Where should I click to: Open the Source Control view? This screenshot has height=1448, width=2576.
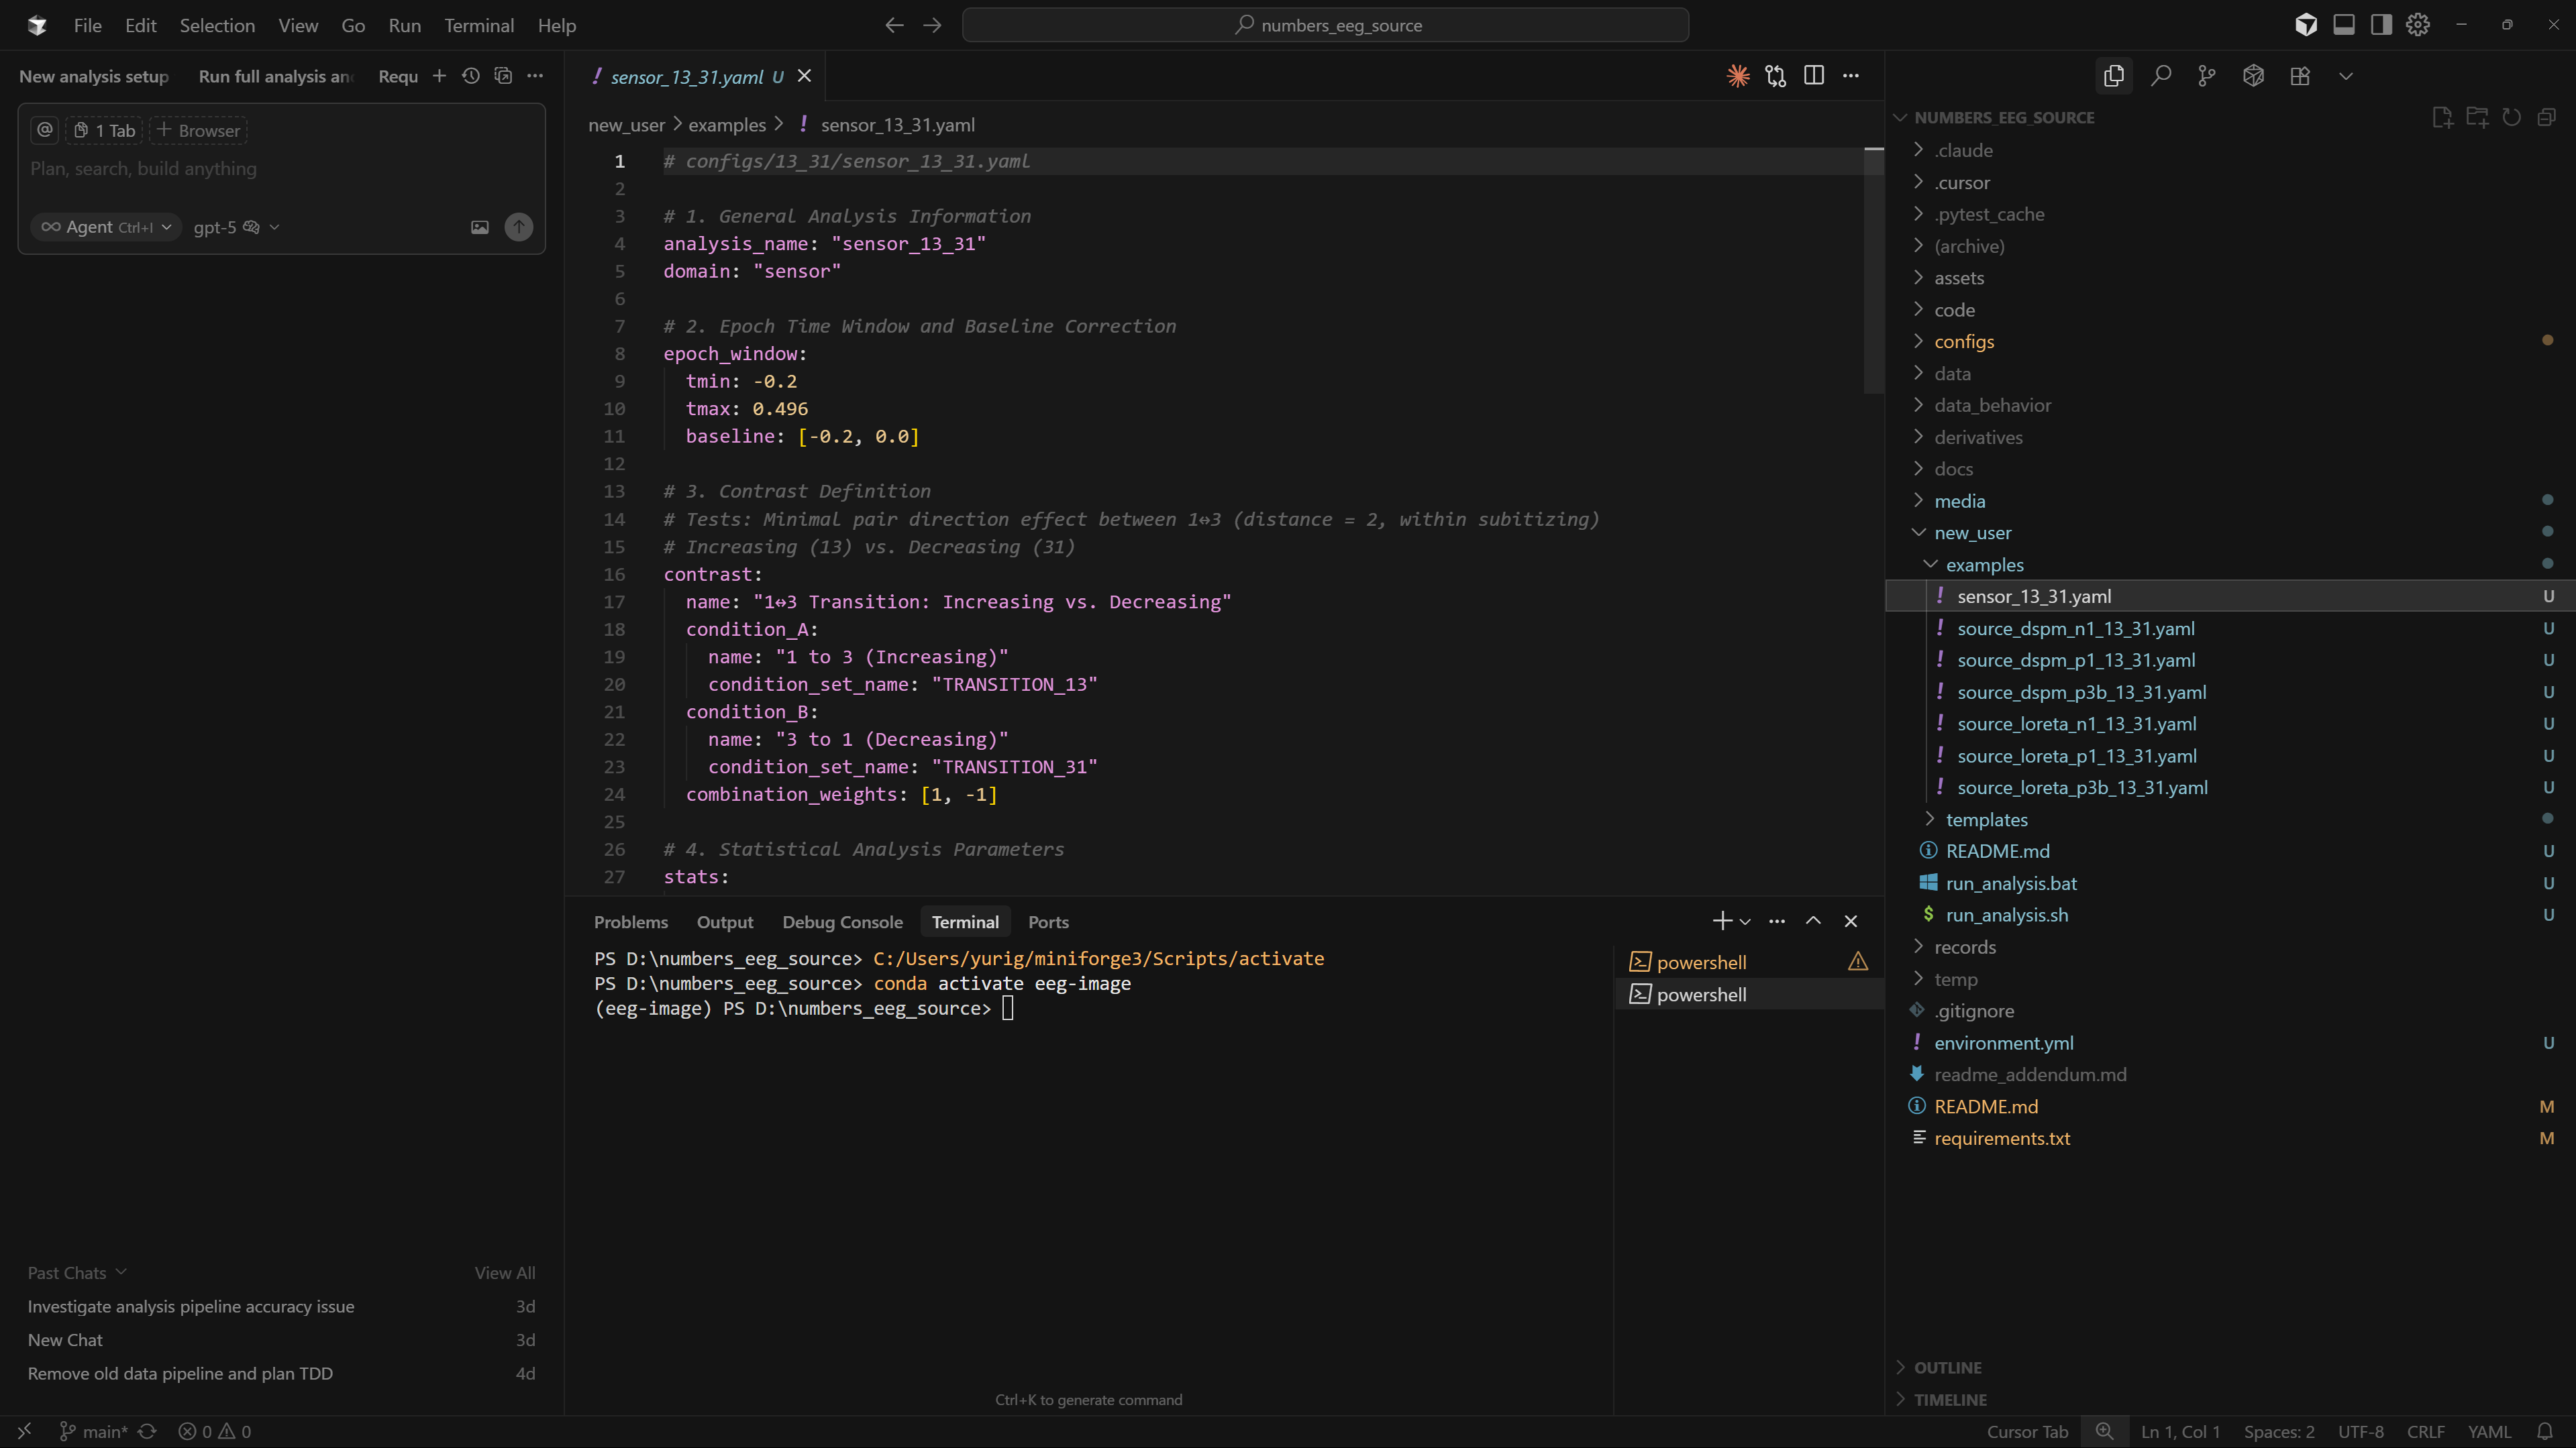(x=2206, y=75)
